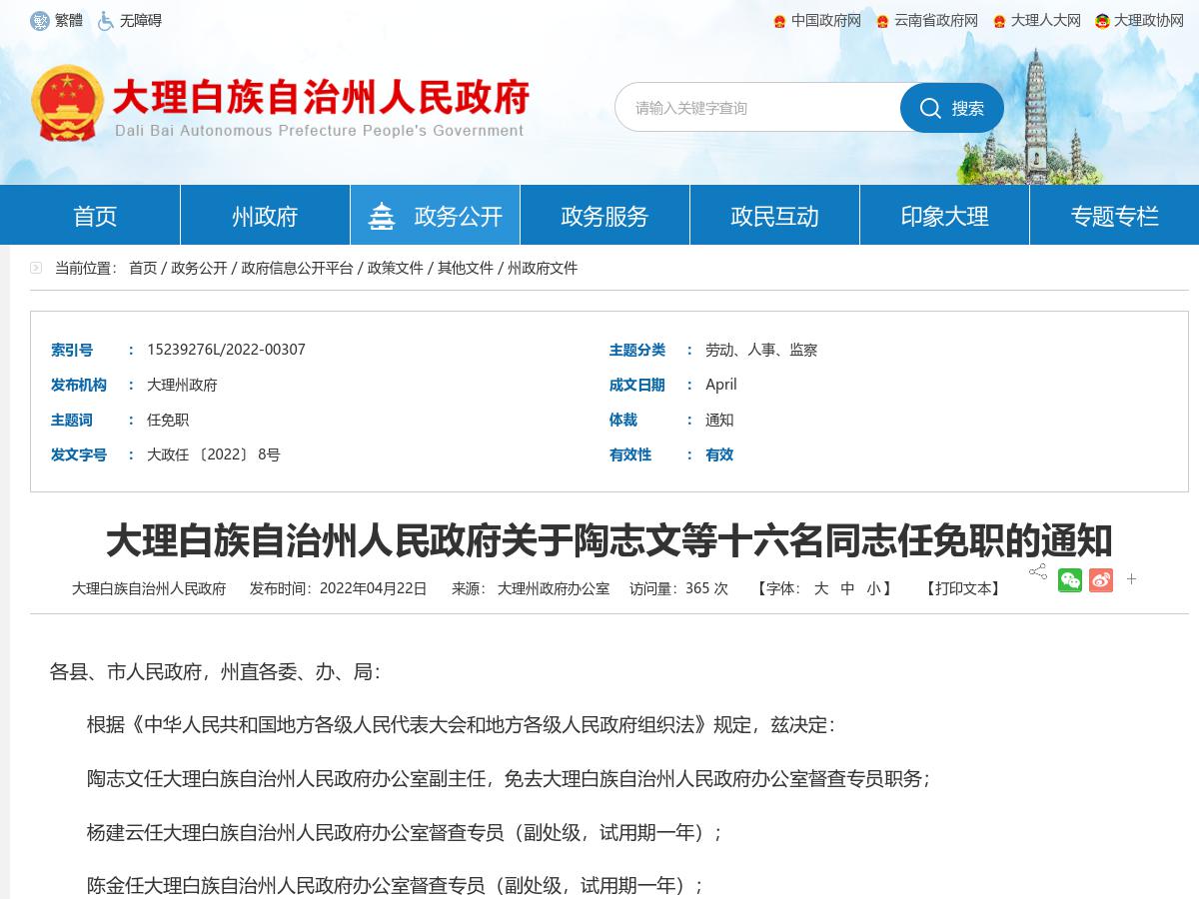1199x899 pixels.
Task: Click the national emblem logo of the government site
Action: click(68, 100)
